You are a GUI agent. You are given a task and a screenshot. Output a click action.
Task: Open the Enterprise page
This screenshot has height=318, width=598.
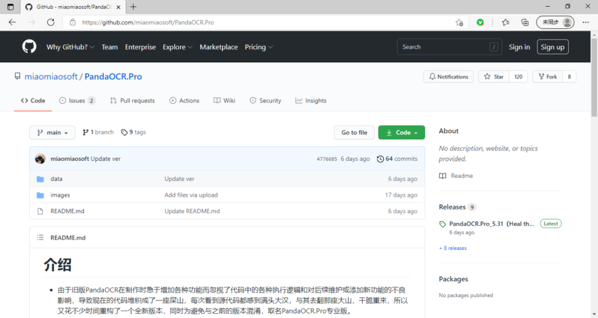click(x=140, y=47)
